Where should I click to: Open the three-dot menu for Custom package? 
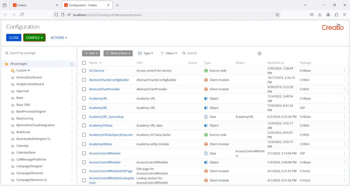click(72, 70)
